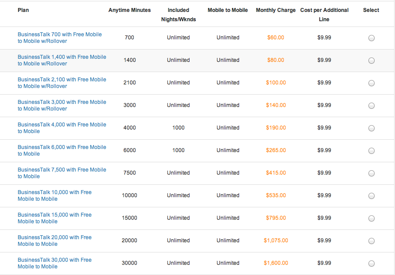Choose the BusinessTalk 20,000 plan radio button
This screenshot has height=275, width=395.
tap(372, 241)
